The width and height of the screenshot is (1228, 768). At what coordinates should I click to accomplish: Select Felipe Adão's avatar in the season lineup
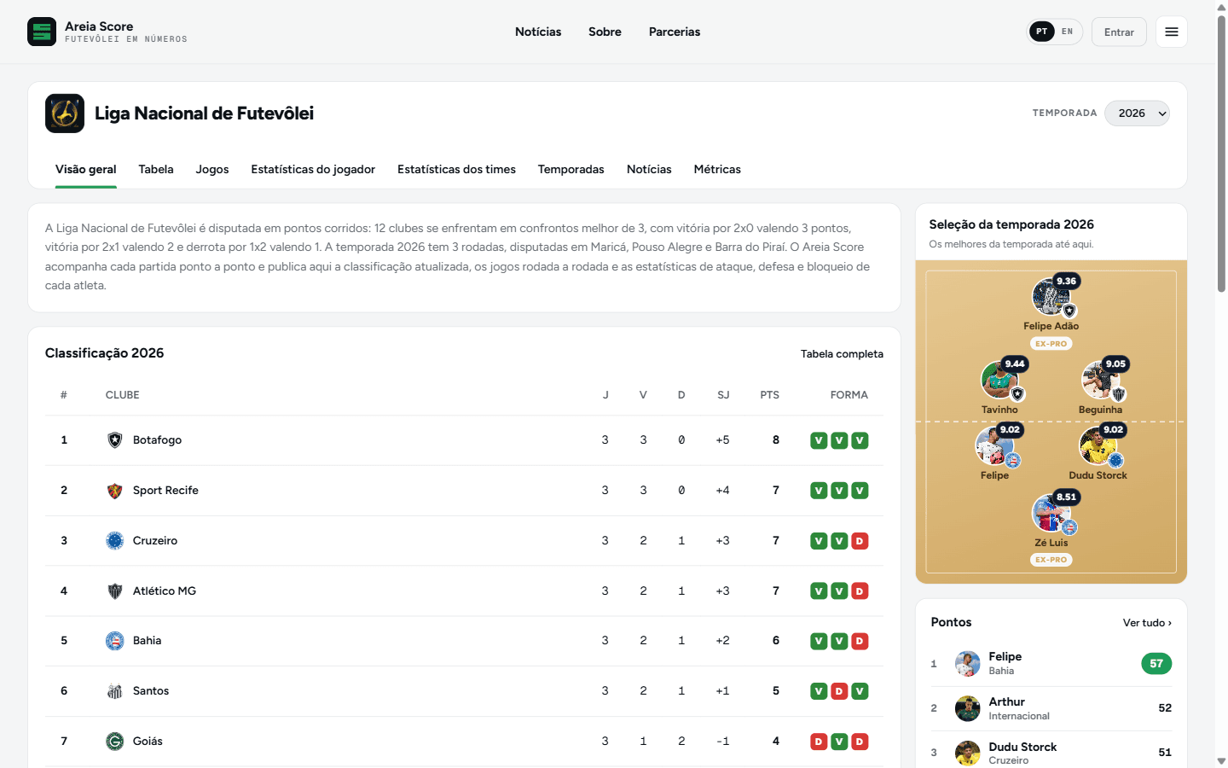(x=1051, y=298)
